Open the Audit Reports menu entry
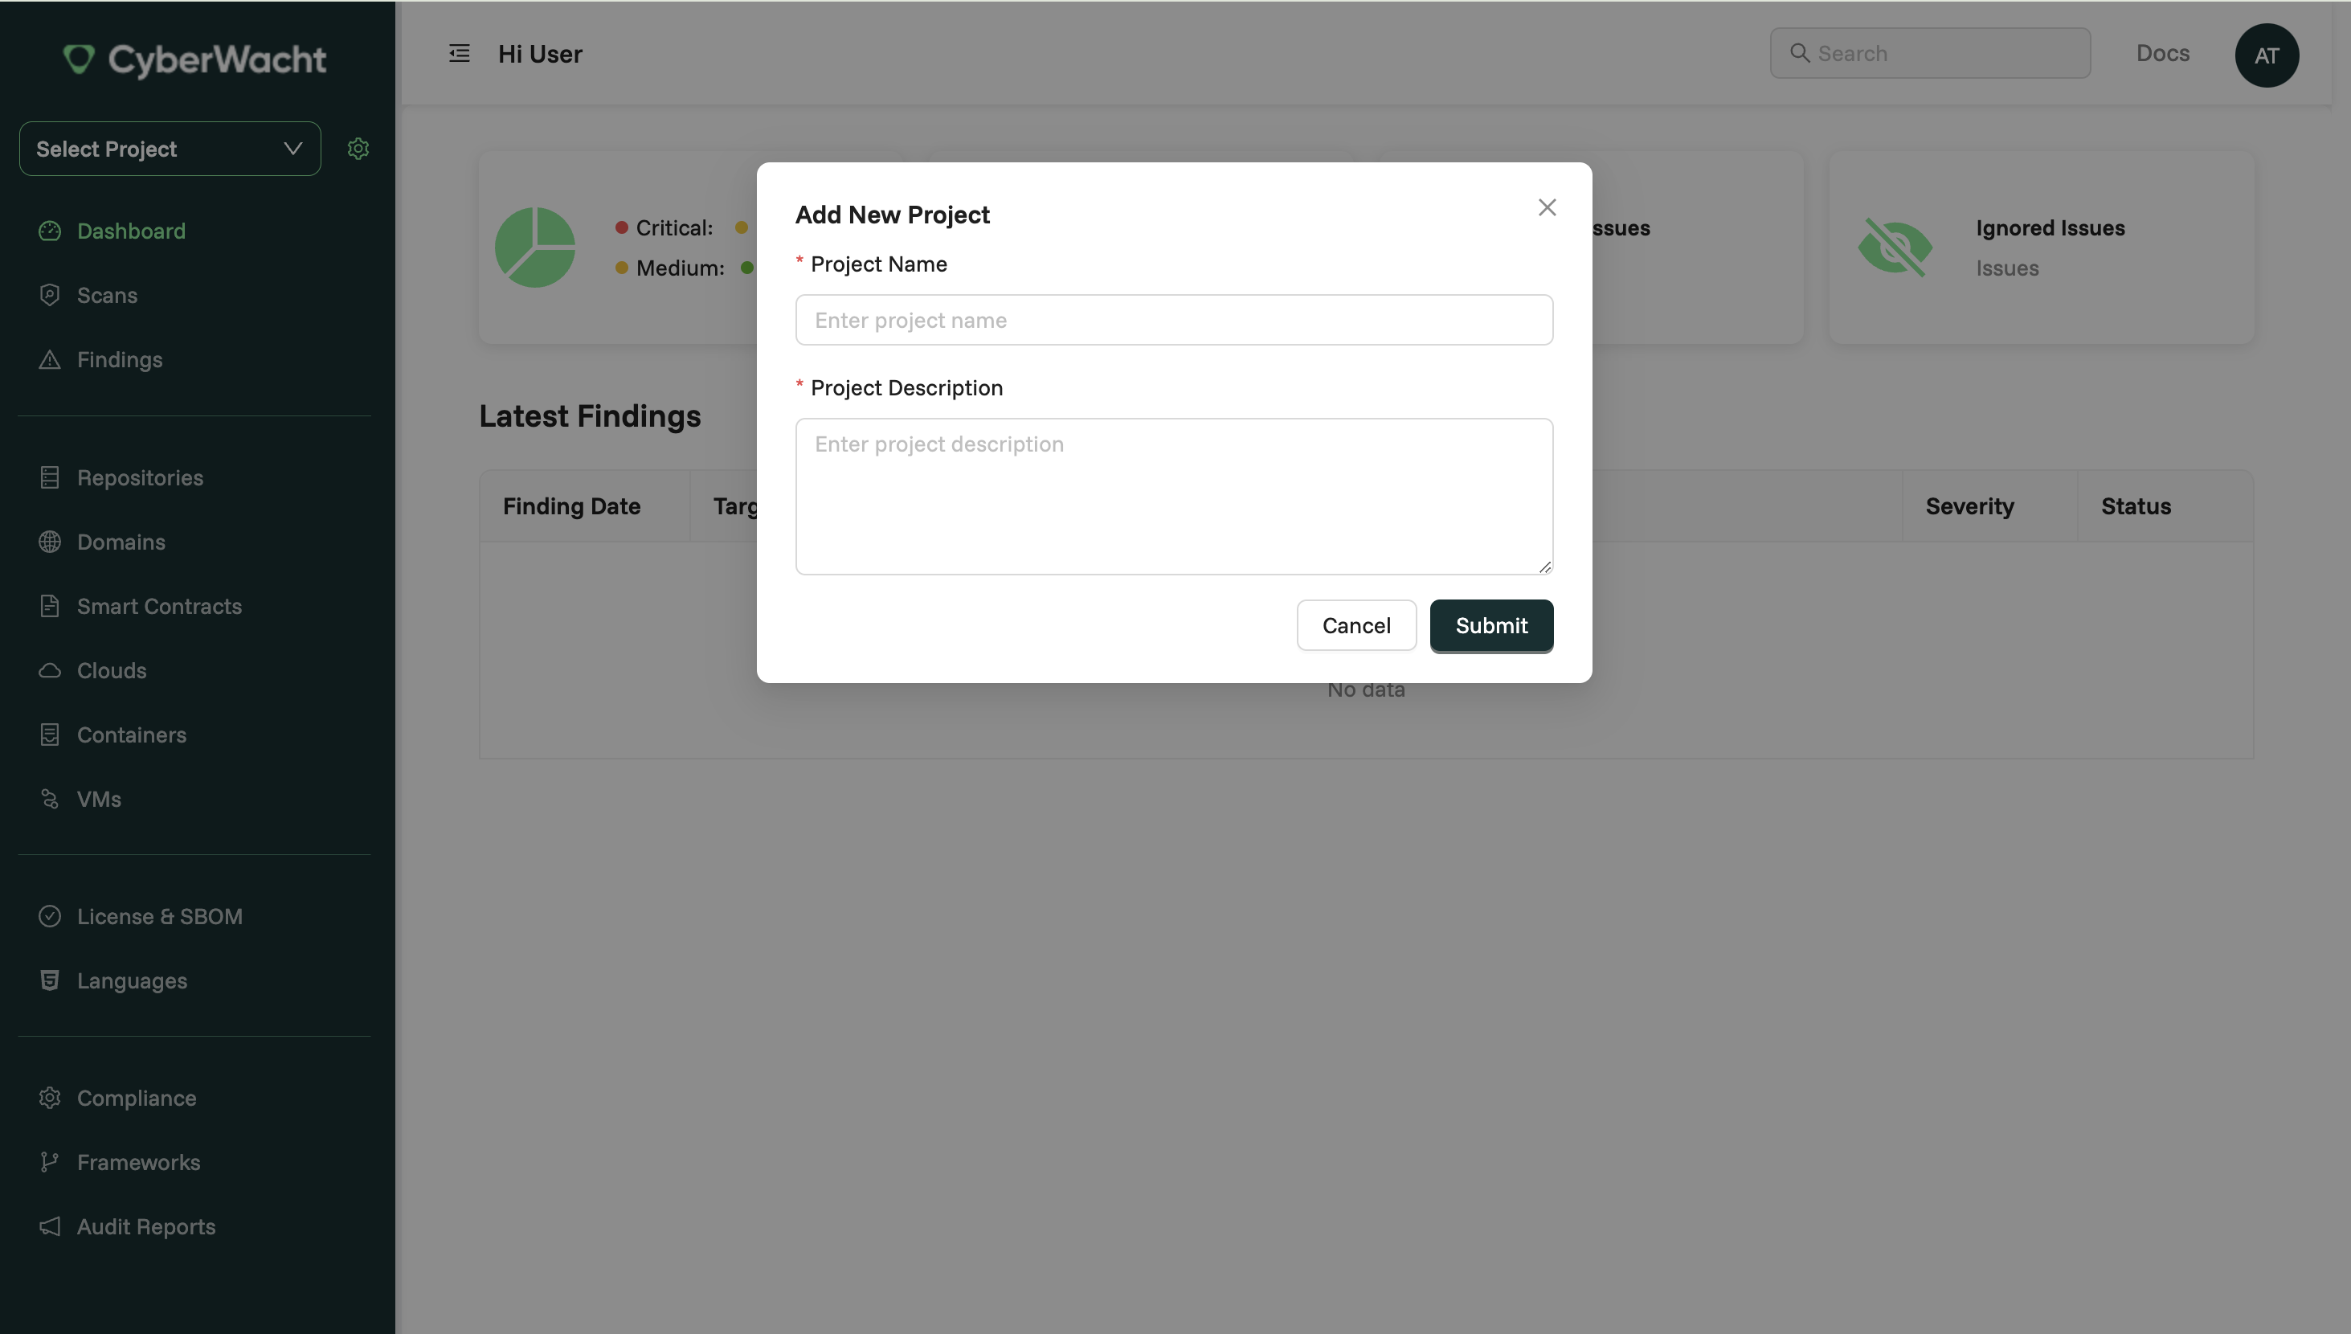Image resolution: width=2351 pixels, height=1334 pixels. point(145,1227)
